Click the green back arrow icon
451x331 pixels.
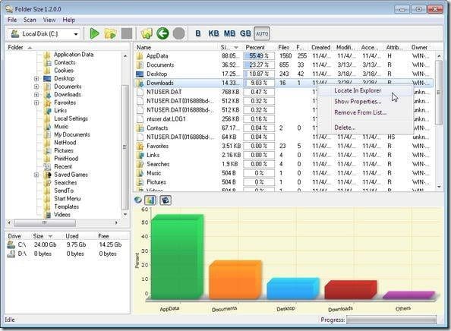(x=162, y=33)
